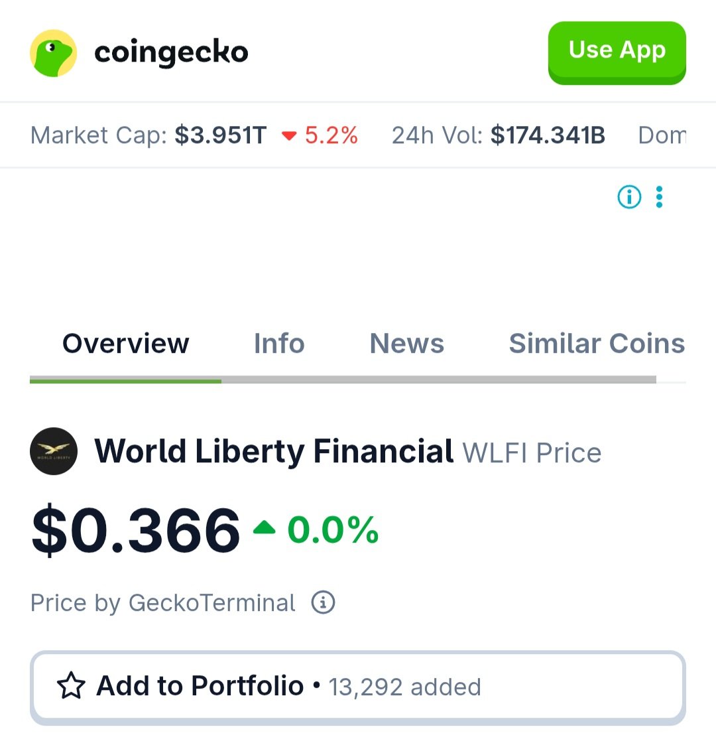The image size is (716, 749).
Task: Tap the Use App button
Action: coord(617,53)
